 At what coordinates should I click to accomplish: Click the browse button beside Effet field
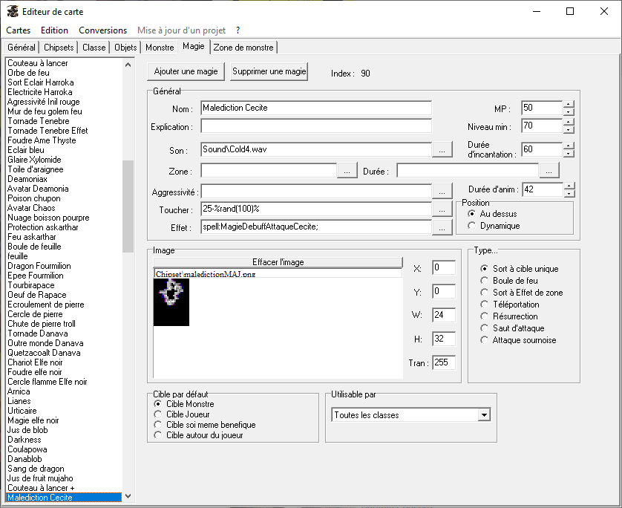point(442,228)
